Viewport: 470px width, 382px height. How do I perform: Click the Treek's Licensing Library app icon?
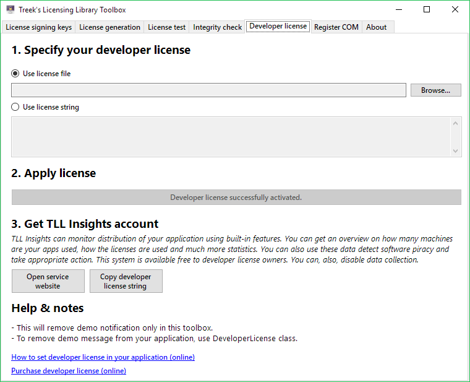(10, 9)
